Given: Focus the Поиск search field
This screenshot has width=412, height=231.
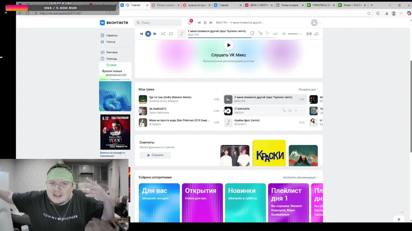Looking at the screenshot, I should point(158,22).
